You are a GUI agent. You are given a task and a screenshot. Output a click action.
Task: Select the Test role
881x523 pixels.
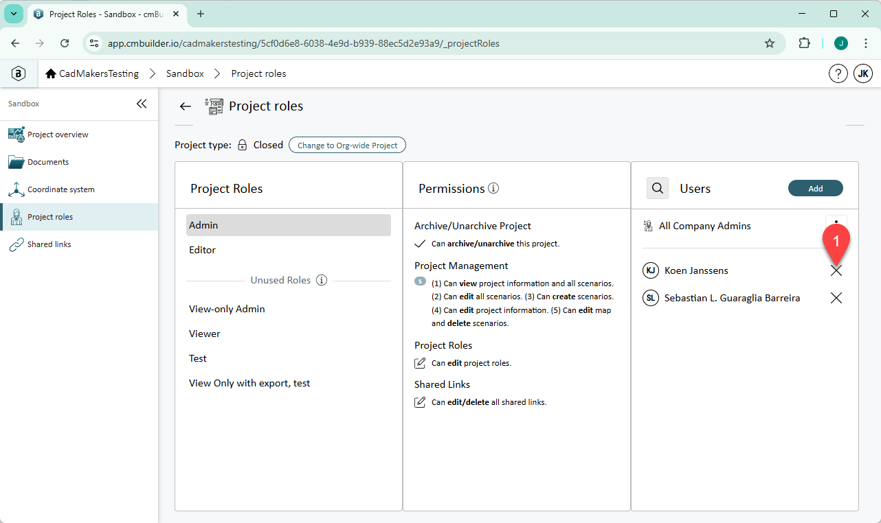click(289, 358)
